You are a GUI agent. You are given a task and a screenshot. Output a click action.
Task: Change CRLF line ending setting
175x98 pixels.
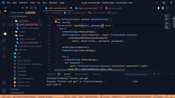74,96
